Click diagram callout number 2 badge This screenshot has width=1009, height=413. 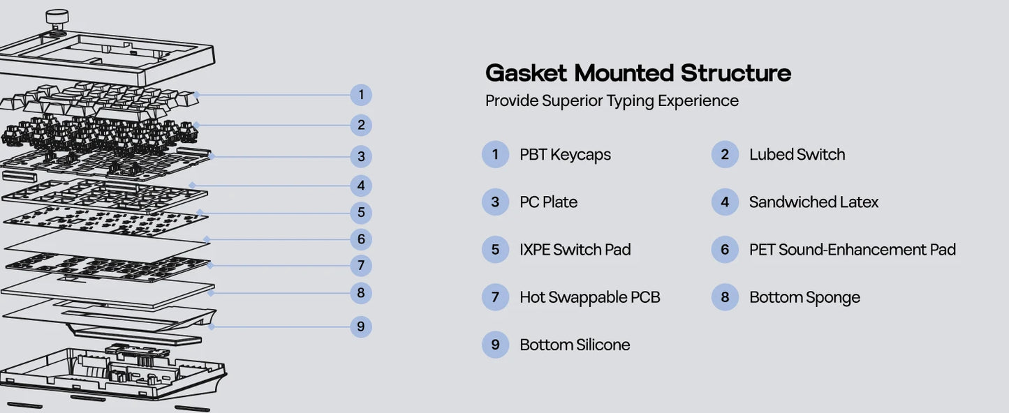360,126
